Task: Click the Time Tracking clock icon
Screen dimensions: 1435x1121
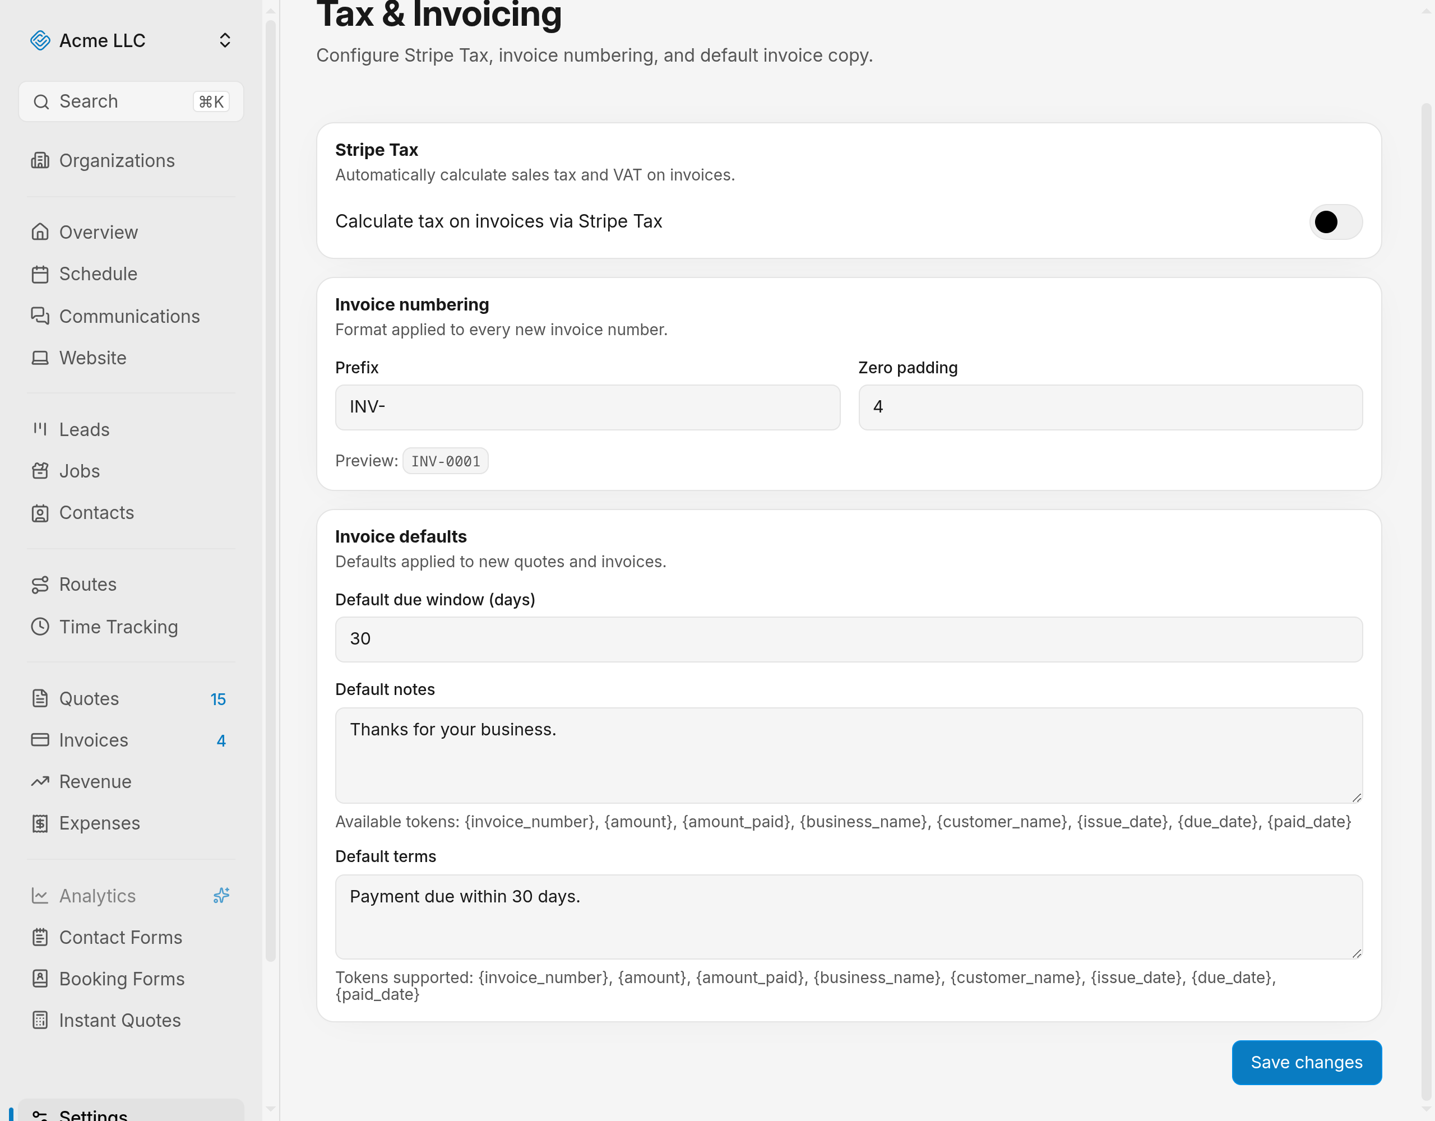Action: tap(40, 626)
